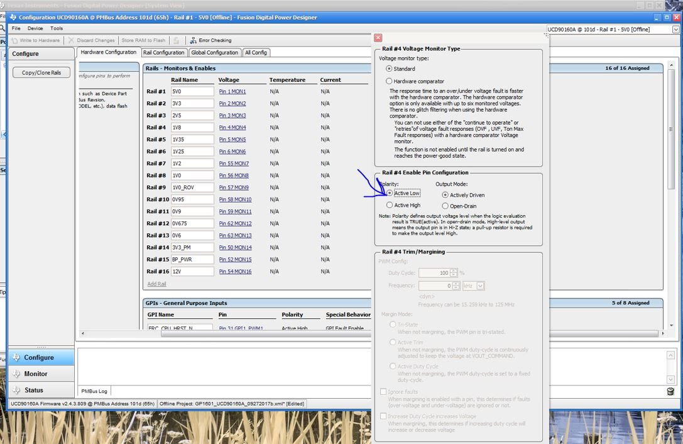Click the Configure panel header
This screenshot has height=444, width=683.
click(41, 53)
